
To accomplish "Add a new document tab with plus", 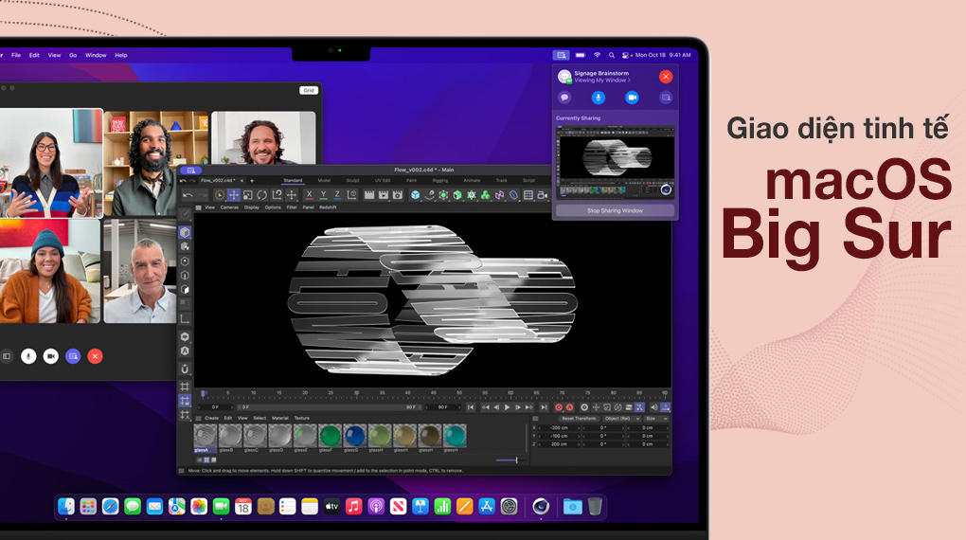I will [x=251, y=181].
